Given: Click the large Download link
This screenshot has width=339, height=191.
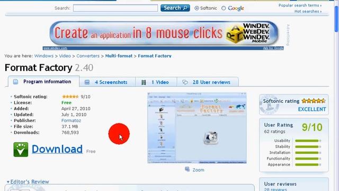Looking at the screenshot, I should (57, 149).
